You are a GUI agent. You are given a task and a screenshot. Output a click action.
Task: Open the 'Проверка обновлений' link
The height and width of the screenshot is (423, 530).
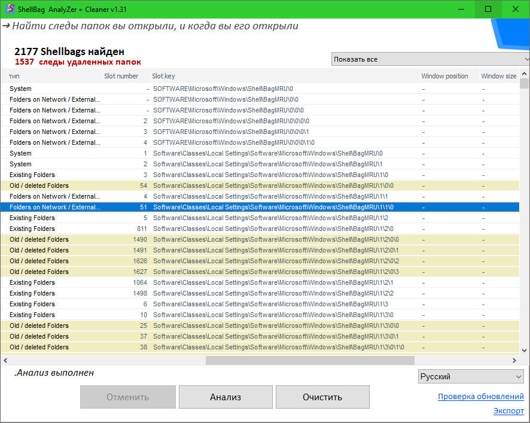coord(480,397)
